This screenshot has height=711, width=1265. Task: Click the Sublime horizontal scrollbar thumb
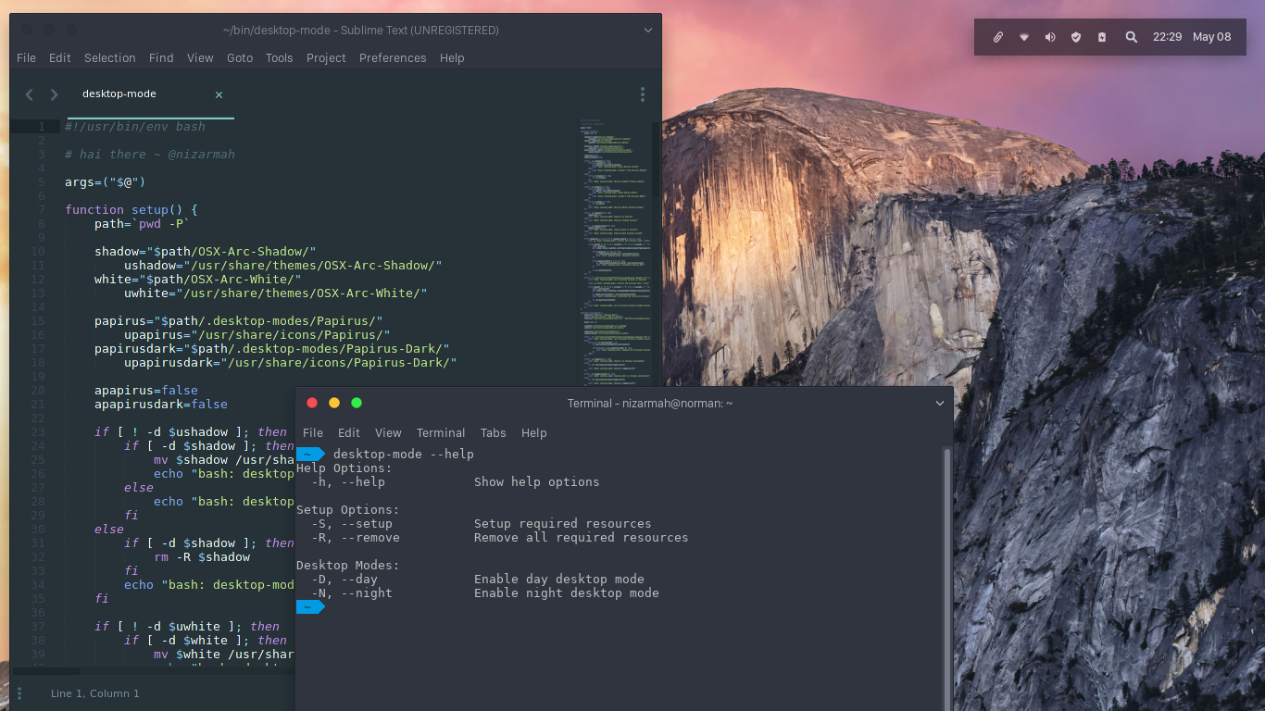(44, 670)
